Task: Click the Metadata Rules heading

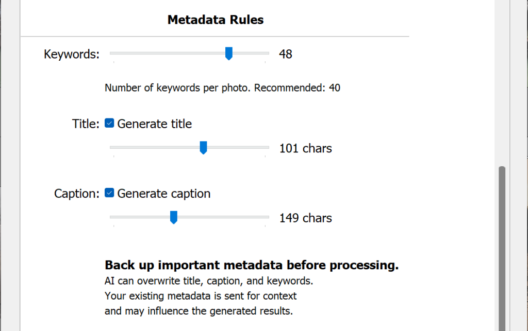Action: [x=216, y=20]
